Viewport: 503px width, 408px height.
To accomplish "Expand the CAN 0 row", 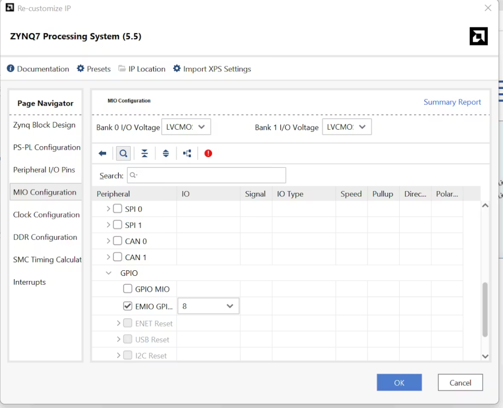I will (x=109, y=241).
